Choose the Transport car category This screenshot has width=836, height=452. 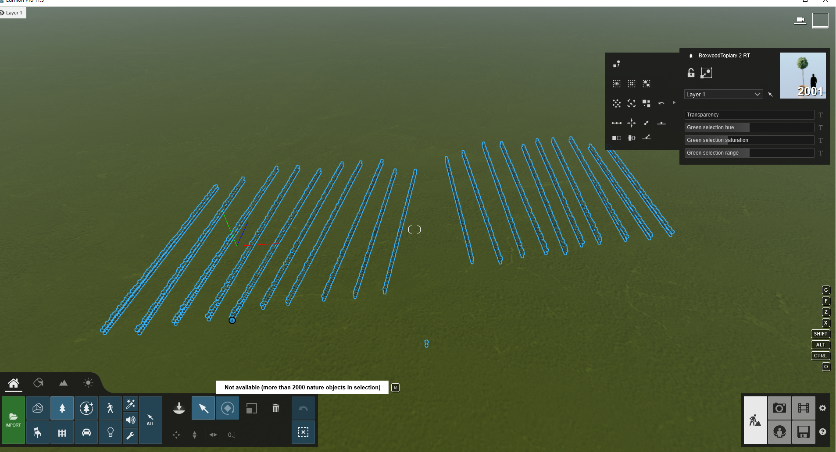pyautogui.click(x=86, y=433)
